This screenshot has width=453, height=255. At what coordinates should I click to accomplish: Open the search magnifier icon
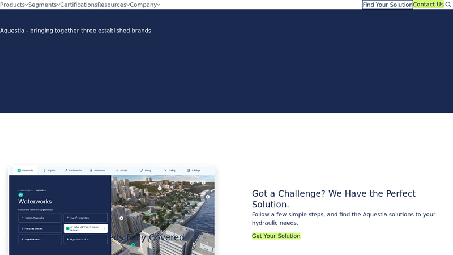(448, 5)
